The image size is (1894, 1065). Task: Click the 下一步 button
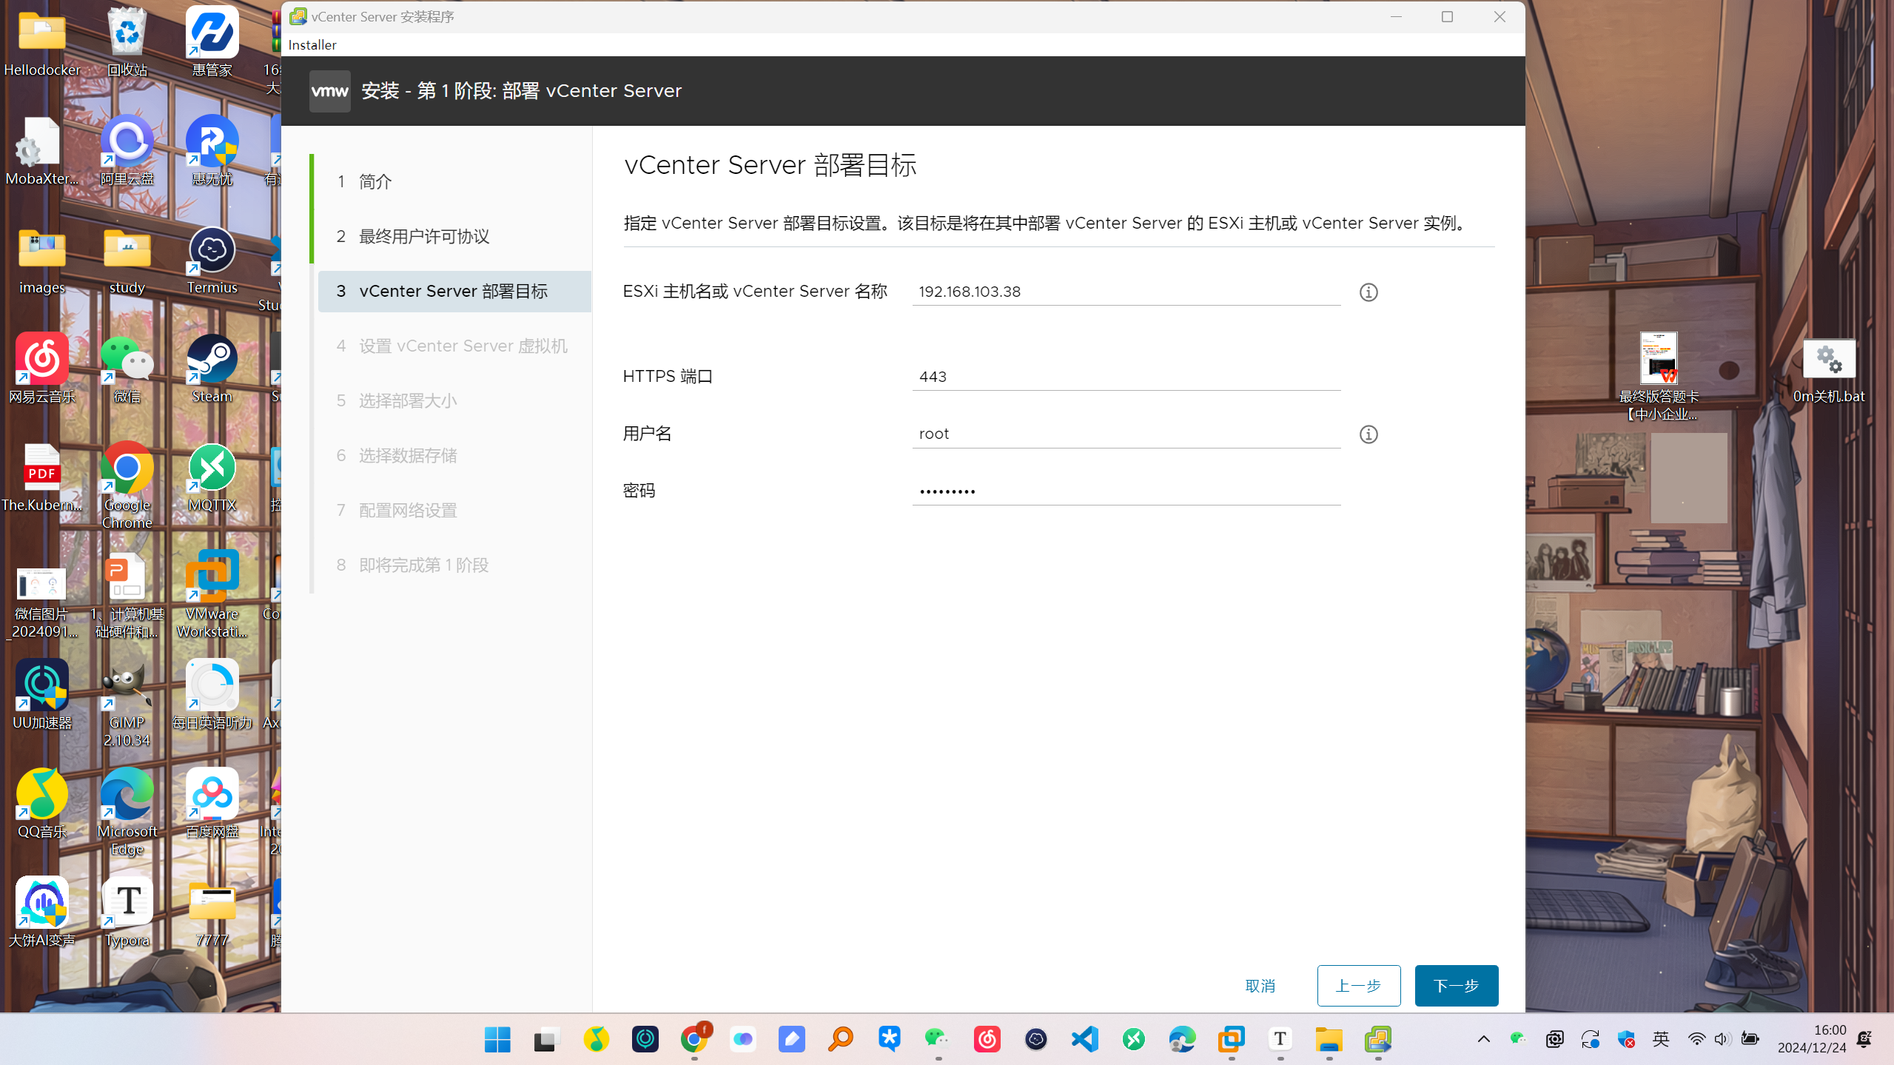[x=1456, y=986]
